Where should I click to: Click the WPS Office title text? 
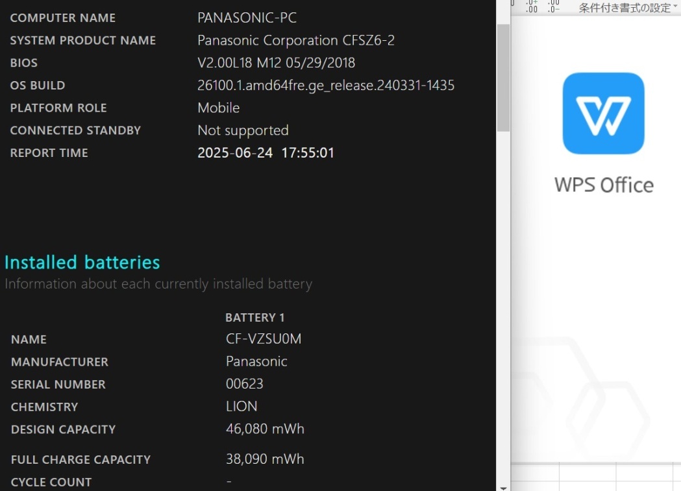(604, 186)
